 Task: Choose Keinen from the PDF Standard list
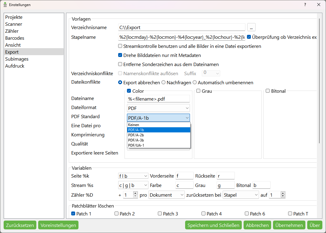[159, 125]
